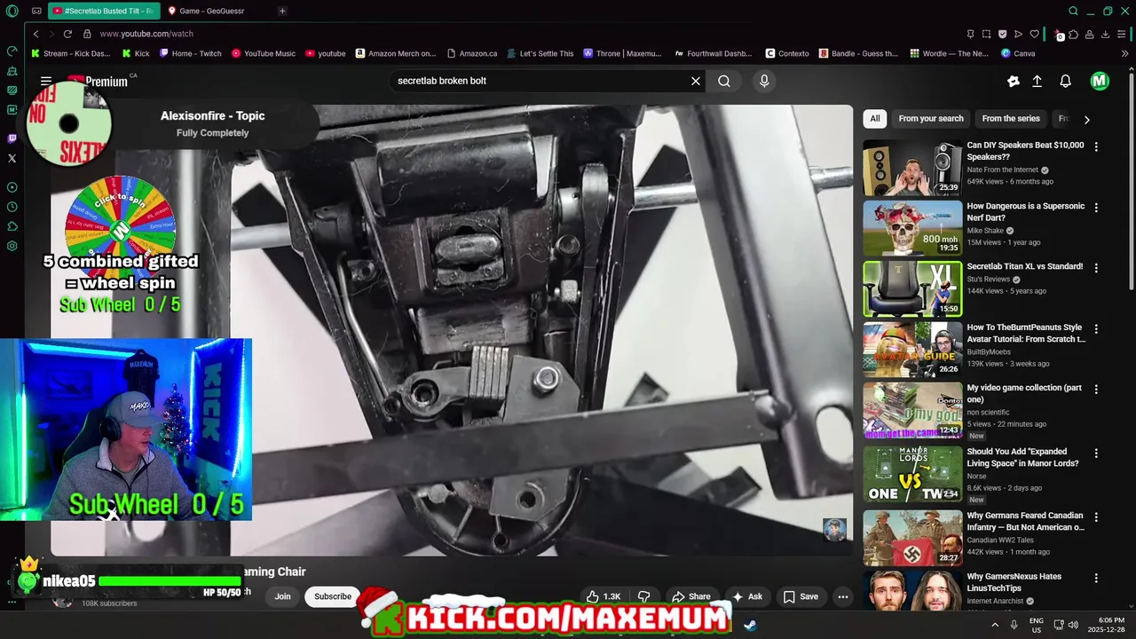Viewport: 1136px width, 639px height.
Task: Open options for DIY Speakers video
Action: click(x=1096, y=146)
